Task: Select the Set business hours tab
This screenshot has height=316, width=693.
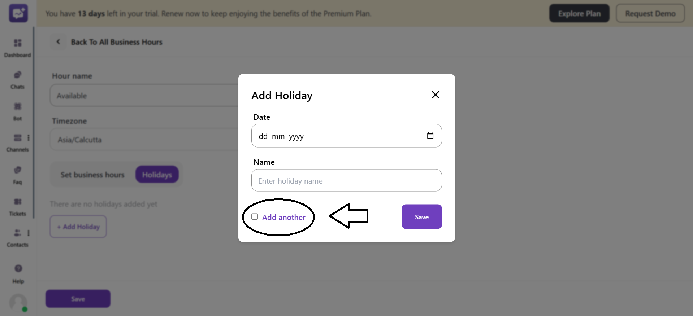Action: pyautogui.click(x=92, y=174)
